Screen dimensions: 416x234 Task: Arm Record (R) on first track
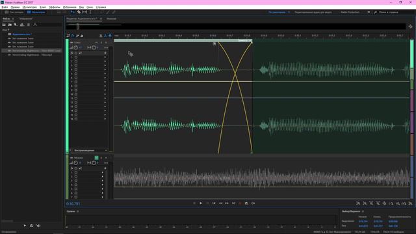[x=106, y=42]
